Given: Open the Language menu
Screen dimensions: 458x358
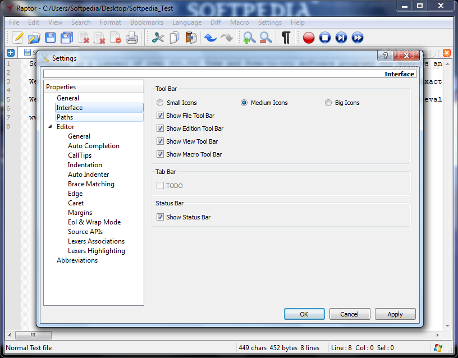Looking at the screenshot, I should [x=187, y=22].
